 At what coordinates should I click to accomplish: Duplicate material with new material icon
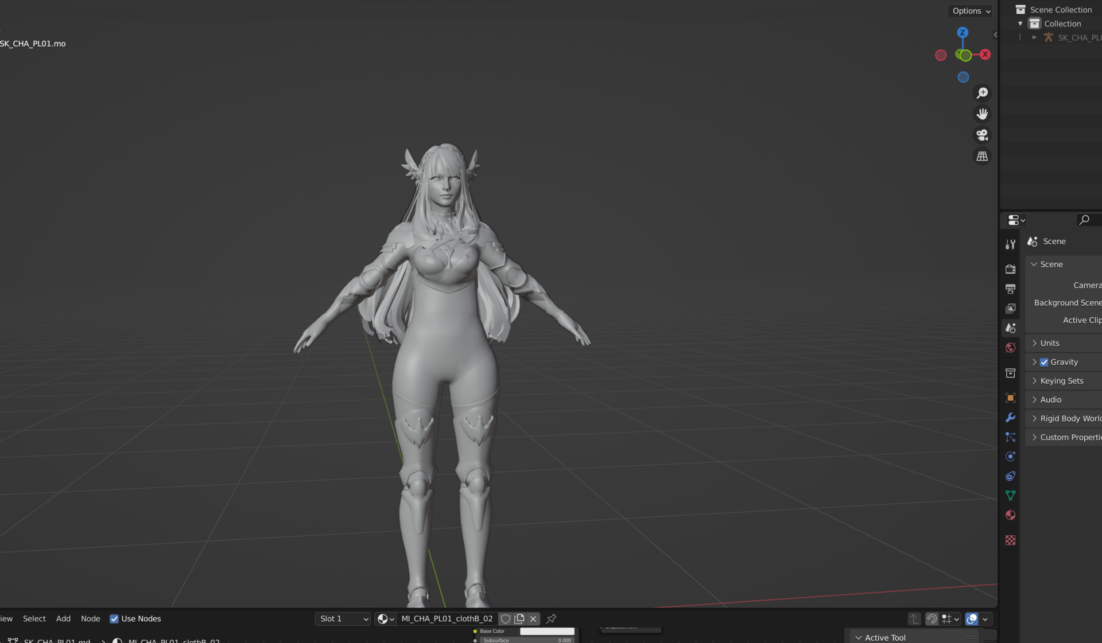519,619
